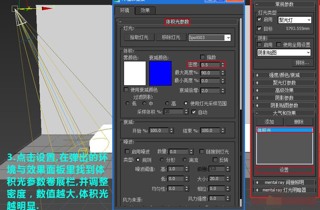Click the 衰减倍增 spinner
Viewport: 320px width, 210px height.
coord(223,91)
